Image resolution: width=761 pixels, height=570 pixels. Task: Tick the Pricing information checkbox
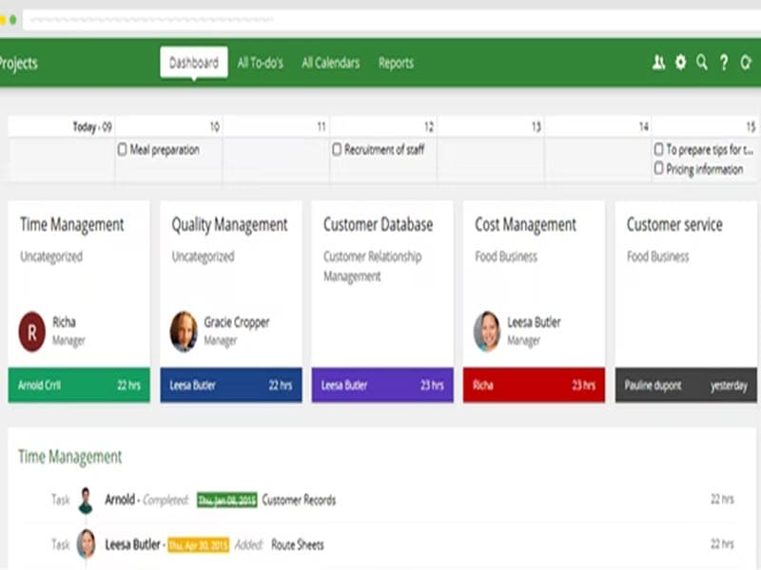click(x=658, y=169)
